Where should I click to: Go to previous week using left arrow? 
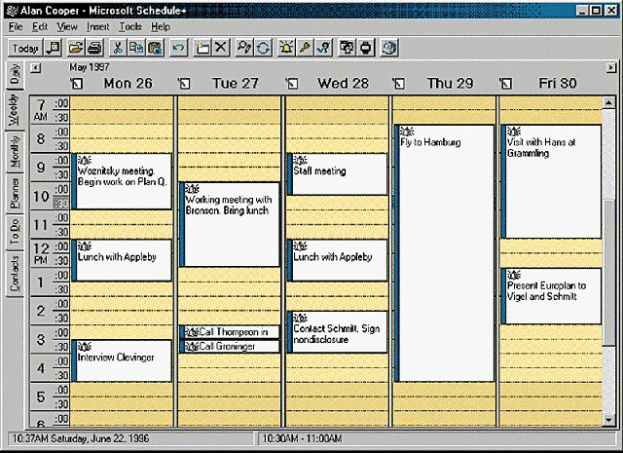tap(36, 67)
